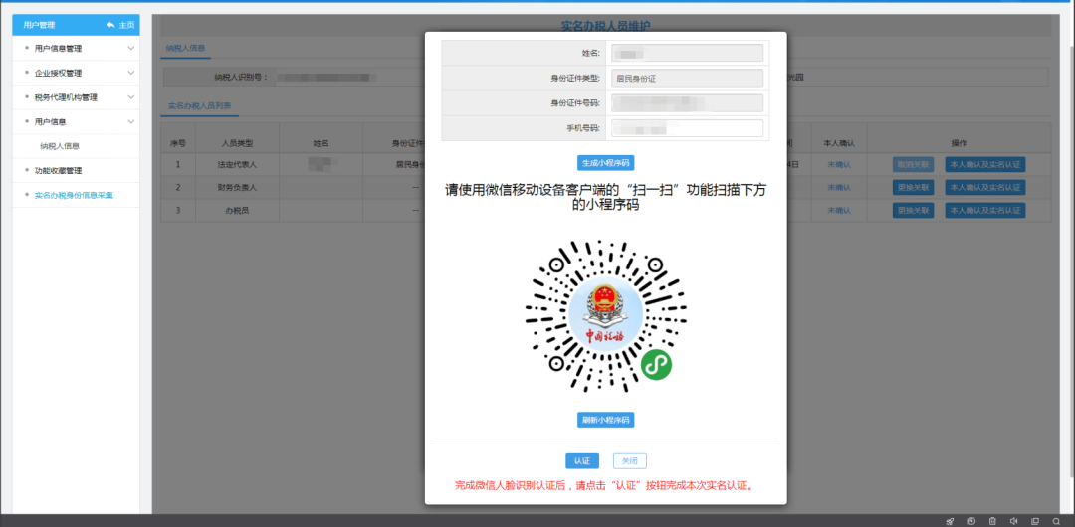Click 未确认 link in first table row

pyautogui.click(x=839, y=164)
